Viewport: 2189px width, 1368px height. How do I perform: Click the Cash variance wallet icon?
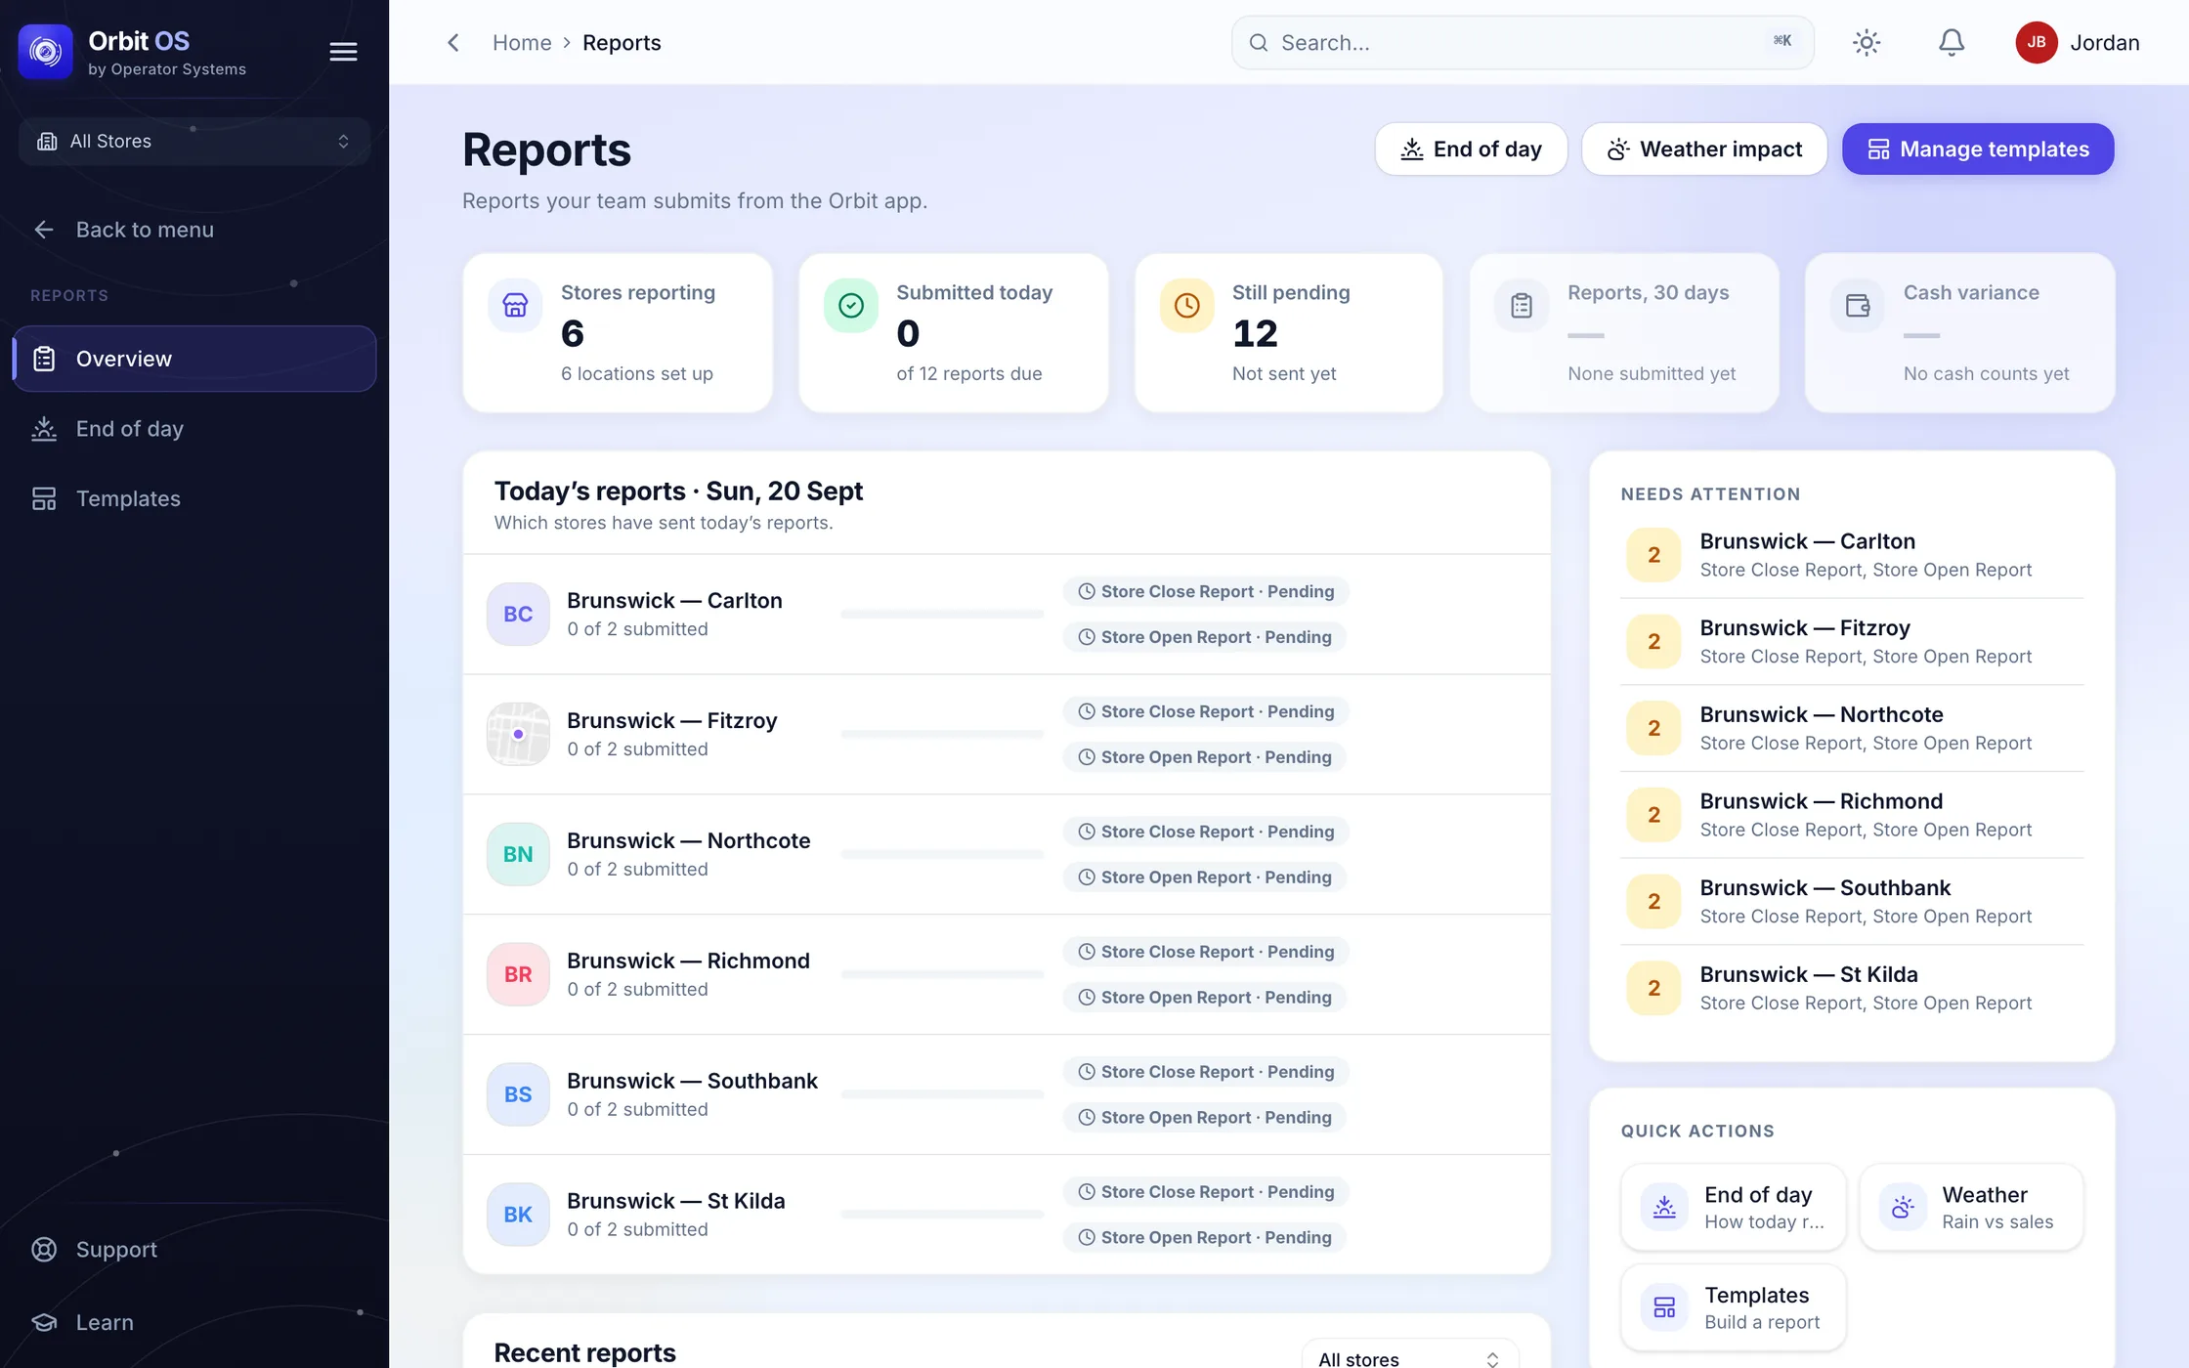[x=1858, y=305]
